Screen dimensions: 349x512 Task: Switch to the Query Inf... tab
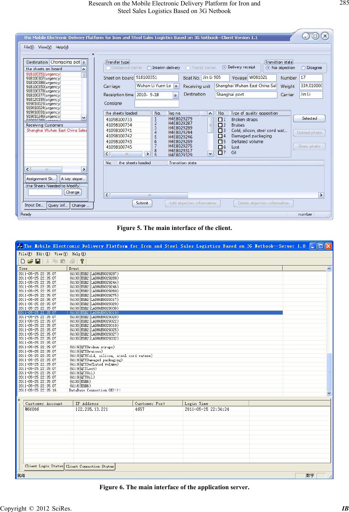coord(58,205)
